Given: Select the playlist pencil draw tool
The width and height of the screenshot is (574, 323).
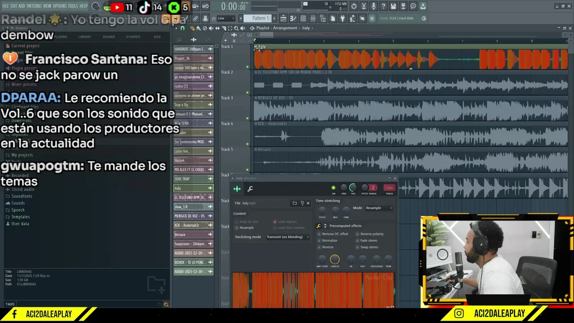Looking at the screenshot, I should pos(192,28).
